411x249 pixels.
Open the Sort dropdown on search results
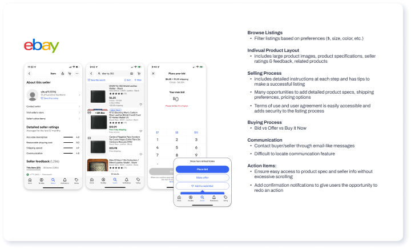[x=127, y=80]
